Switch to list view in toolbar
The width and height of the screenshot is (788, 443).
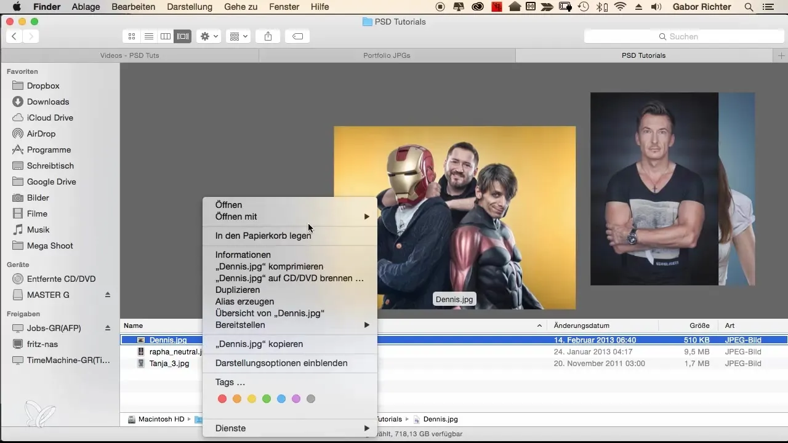(148, 36)
